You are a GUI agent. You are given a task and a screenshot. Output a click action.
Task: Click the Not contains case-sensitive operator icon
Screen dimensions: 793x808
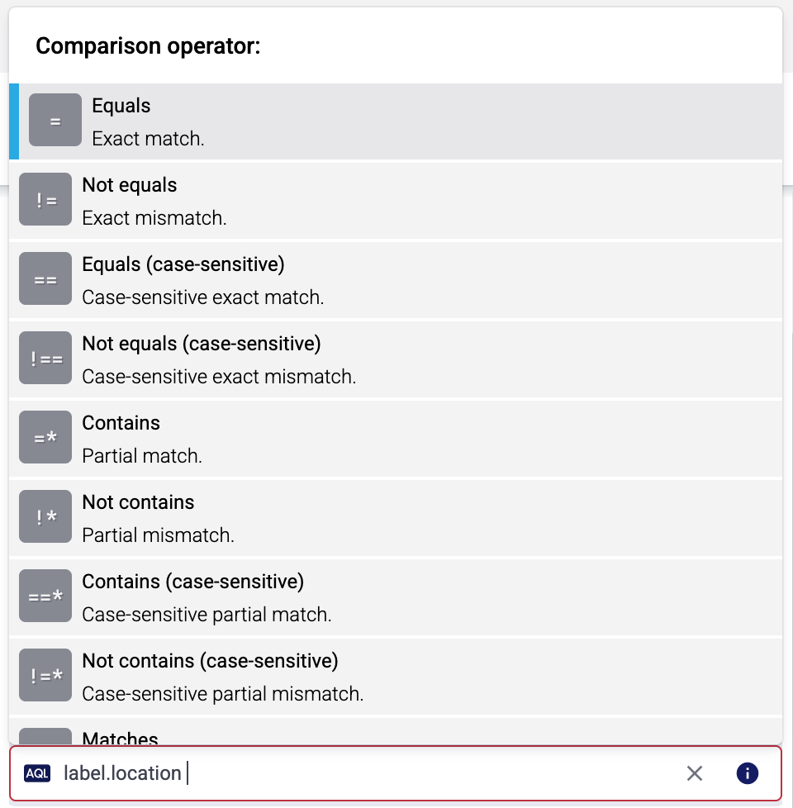[x=45, y=675]
